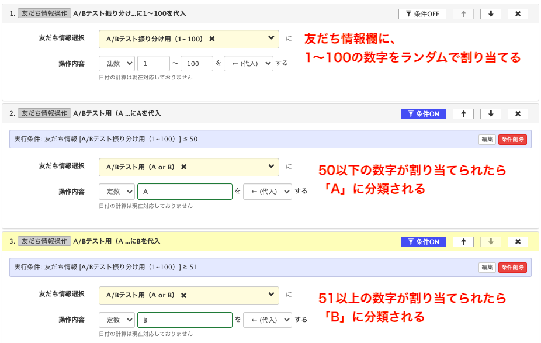Viewport: 541px width, 343px height.
Task: Open the 乱数 operation type dropdown
Action: 117,63
